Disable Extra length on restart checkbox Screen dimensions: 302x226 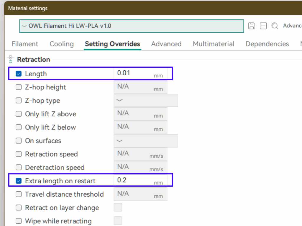point(19,181)
